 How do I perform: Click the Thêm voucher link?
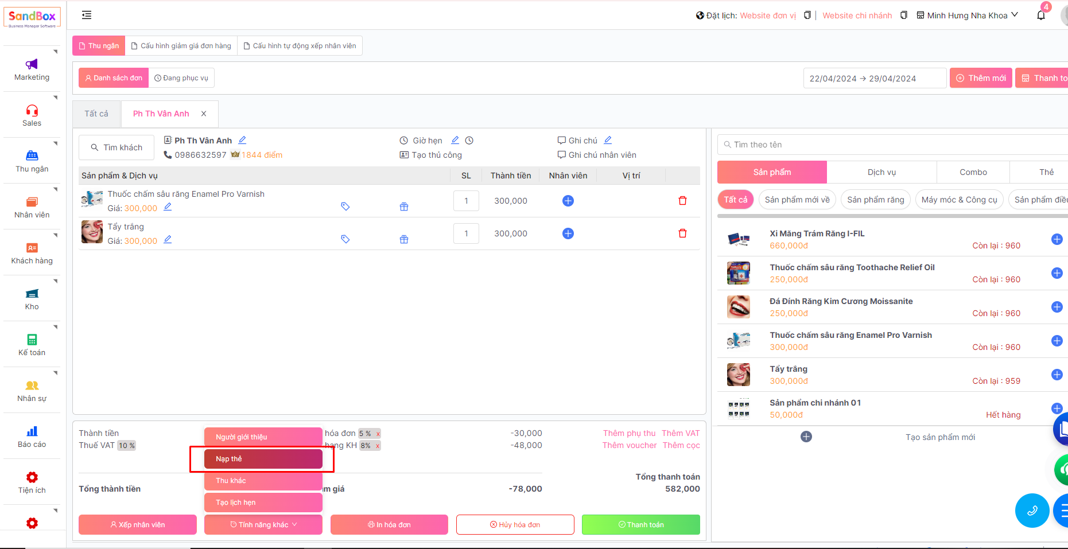pyautogui.click(x=629, y=445)
